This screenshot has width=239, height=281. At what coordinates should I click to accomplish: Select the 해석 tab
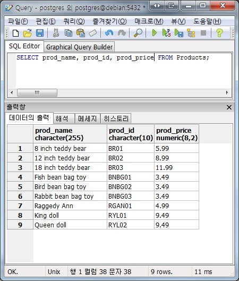pyautogui.click(x=64, y=118)
